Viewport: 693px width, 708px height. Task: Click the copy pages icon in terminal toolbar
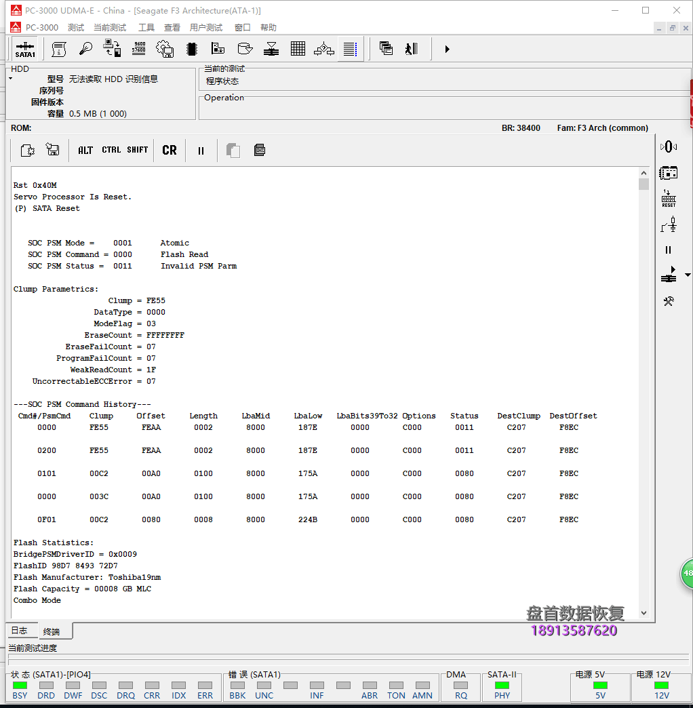pyautogui.click(x=233, y=151)
